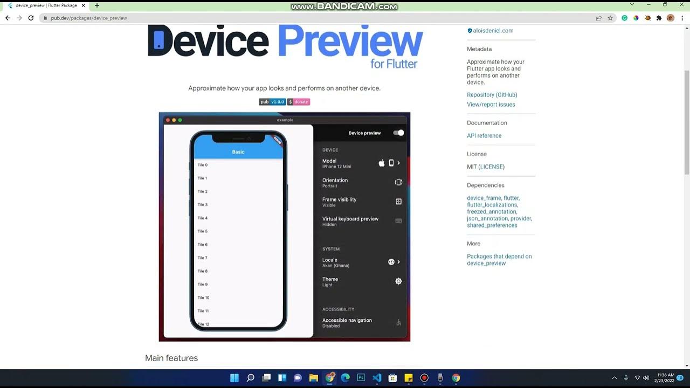Viewport: 690px width, 388px height.
Task: Click the Device Preview for Flutter logo
Action: (x=285, y=46)
